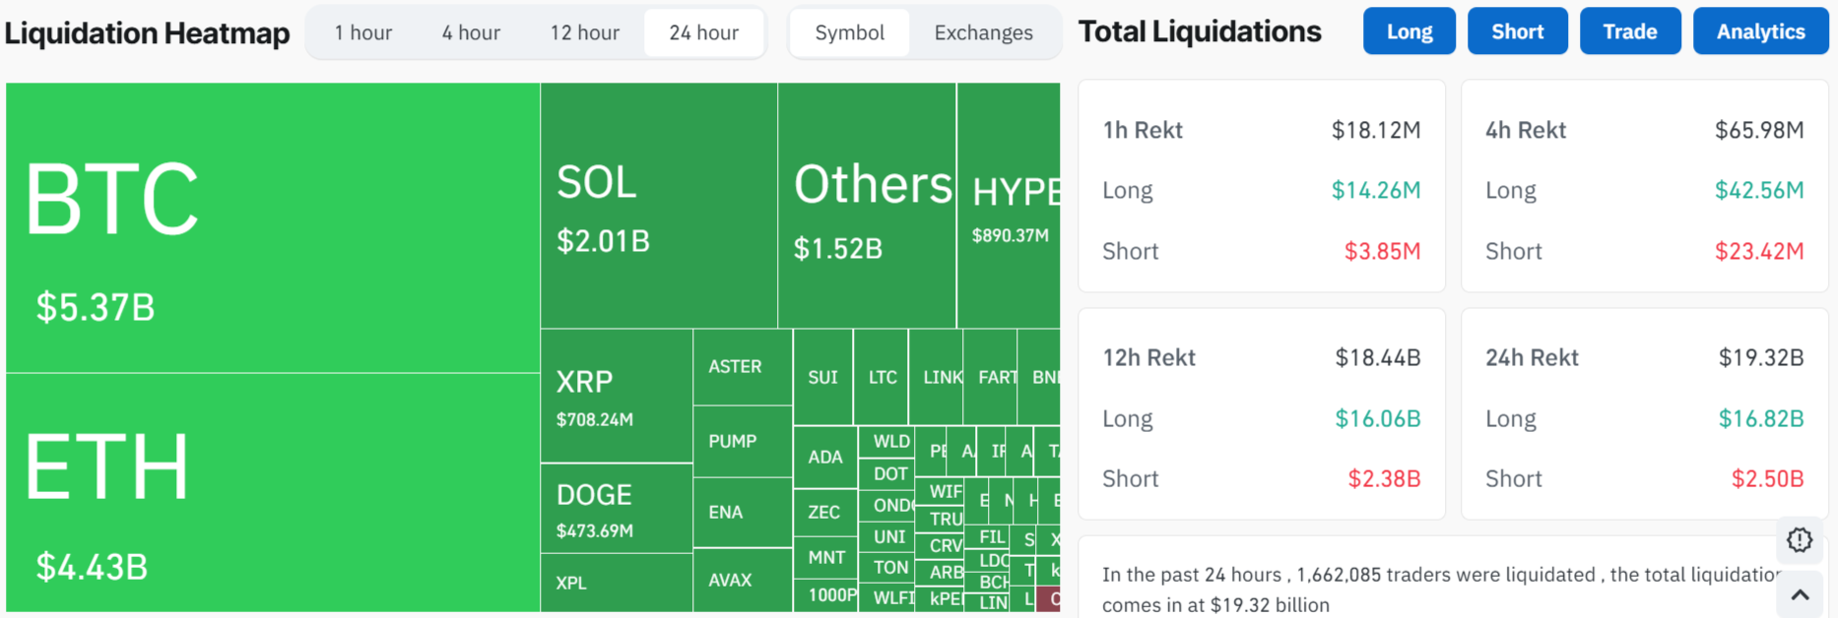Click the scroll-to-top chevron arrow
The image size is (1838, 618).
coord(1799,594)
